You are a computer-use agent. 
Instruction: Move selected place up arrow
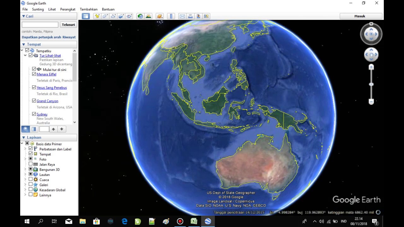[x=53, y=129]
